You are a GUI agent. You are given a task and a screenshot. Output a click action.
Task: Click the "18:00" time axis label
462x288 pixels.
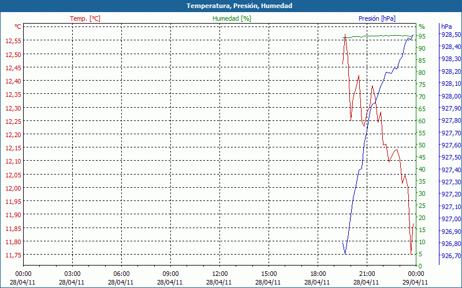(318, 274)
